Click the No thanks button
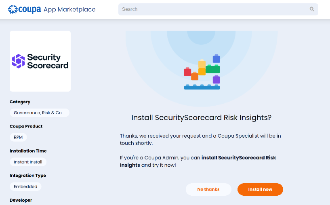330x205 pixels. (208, 189)
